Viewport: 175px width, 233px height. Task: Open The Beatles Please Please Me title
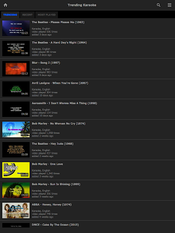58,22
